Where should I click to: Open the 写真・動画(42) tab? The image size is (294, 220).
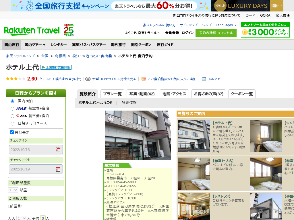(142, 94)
